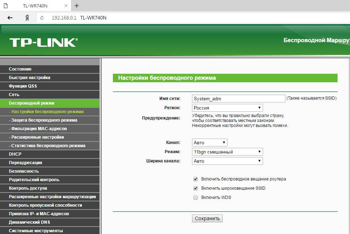Open the Режим dropdown
Image resolution: width=350 pixels, height=234 pixels.
[227, 152]
